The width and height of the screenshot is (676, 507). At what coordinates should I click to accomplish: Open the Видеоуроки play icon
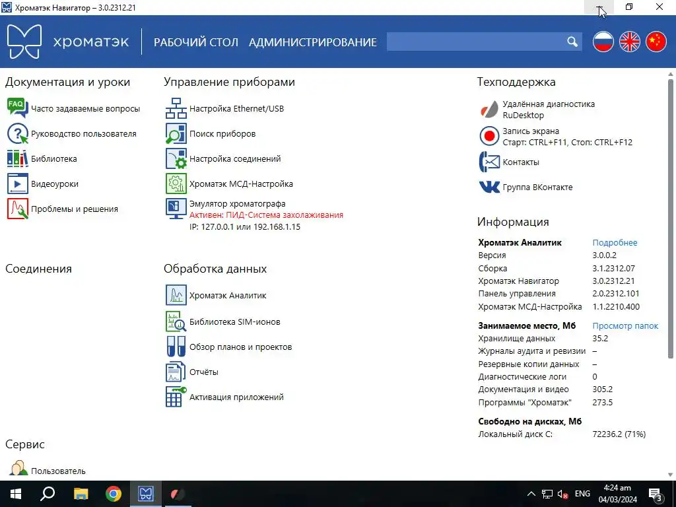pos(18,184)
